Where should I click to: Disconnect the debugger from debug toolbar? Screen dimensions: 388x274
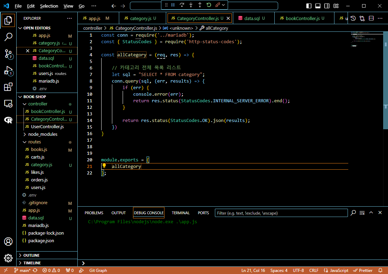(x=218, y=5)
